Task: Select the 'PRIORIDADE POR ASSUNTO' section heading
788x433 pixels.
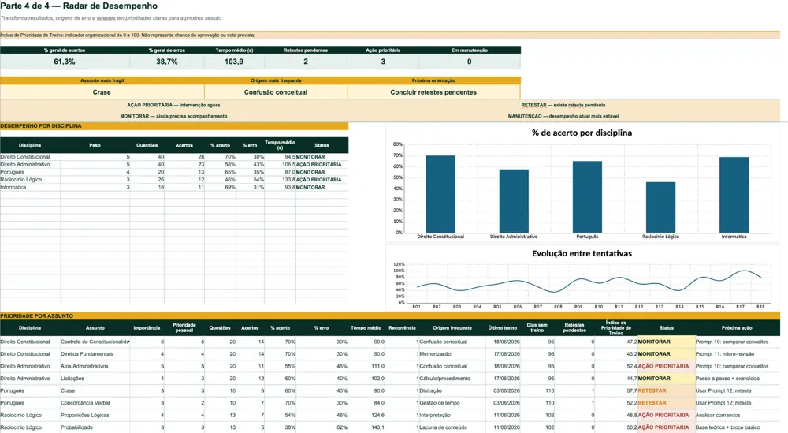Action: 37,315
